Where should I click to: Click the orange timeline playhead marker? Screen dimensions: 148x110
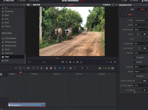(x=21, y=72)
